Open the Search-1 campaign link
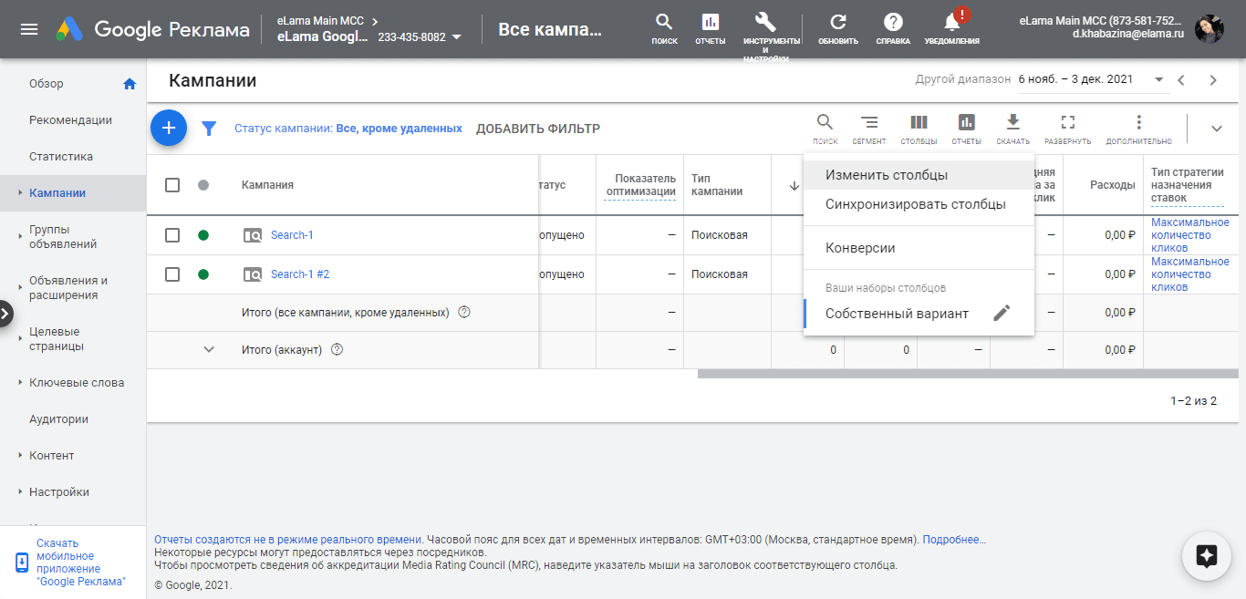The width and height of the screenshot is (1246, 599). (x=292, y=235)
